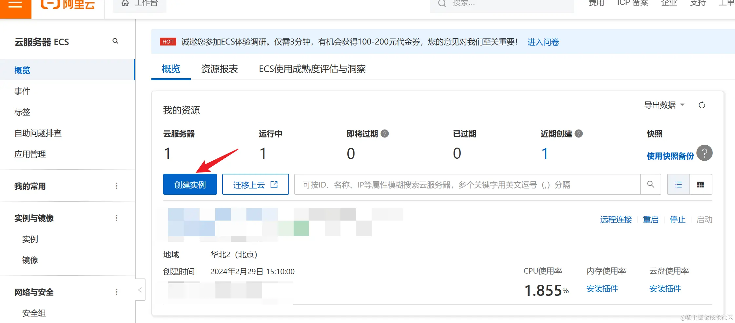This screenshot has height=323, width=735.
Task: Click the 云服务器 count 1
Action: 167,153
